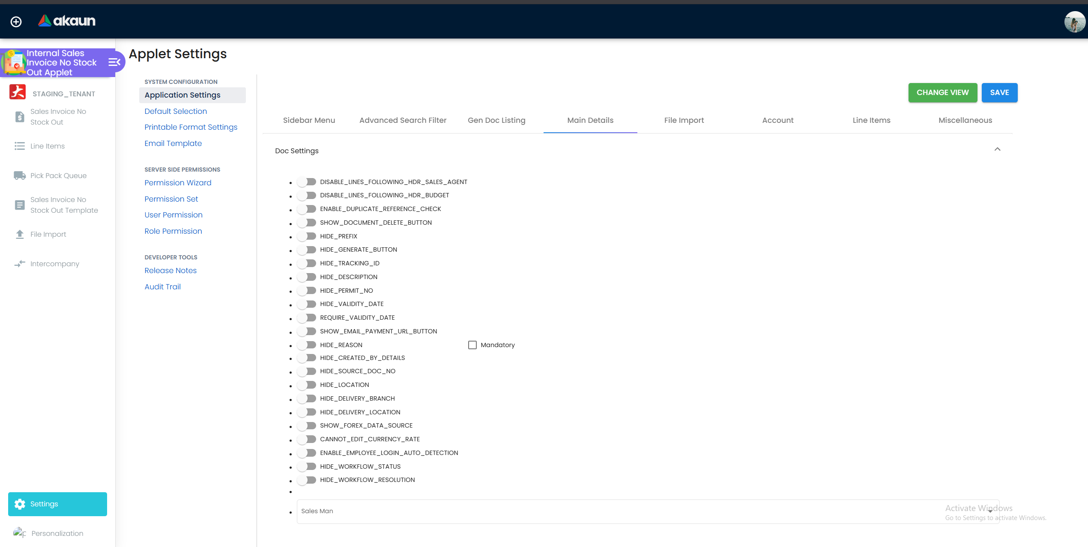Screen dimensions: 1088x547
Task: Click the SAVE button
Action: (x=999, y=93)
